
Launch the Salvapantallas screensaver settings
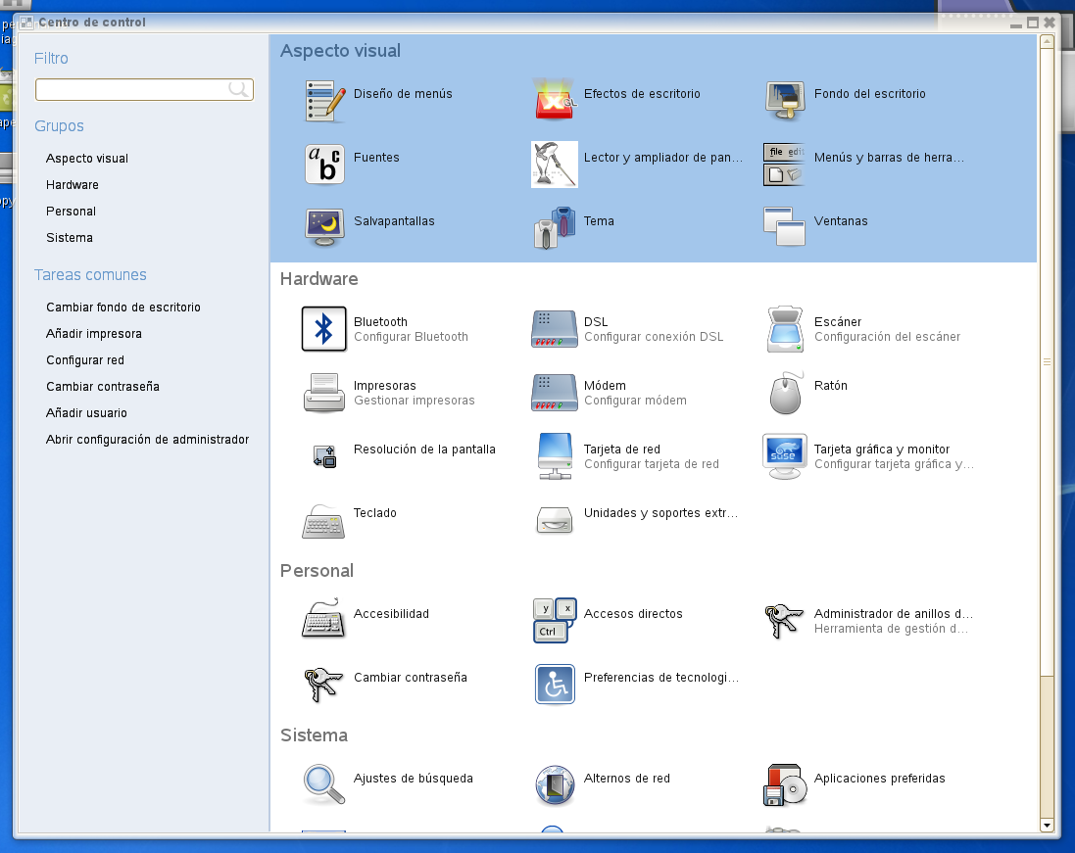point(323,226)
